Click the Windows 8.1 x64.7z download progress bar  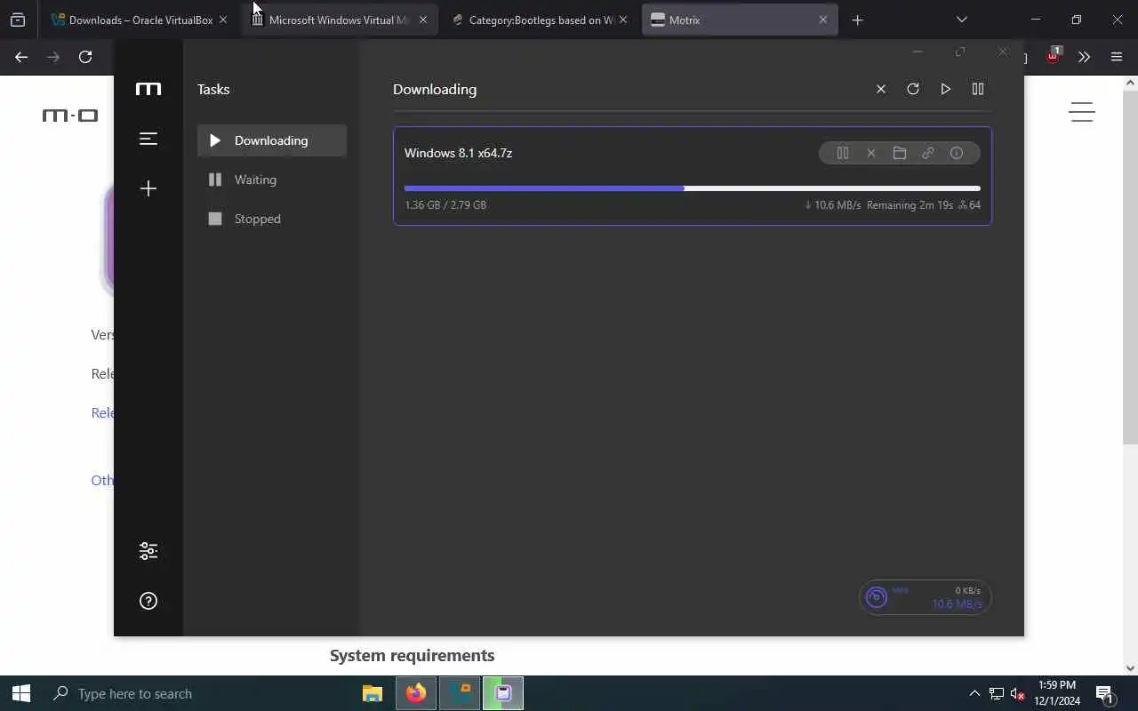pos(693,188)
